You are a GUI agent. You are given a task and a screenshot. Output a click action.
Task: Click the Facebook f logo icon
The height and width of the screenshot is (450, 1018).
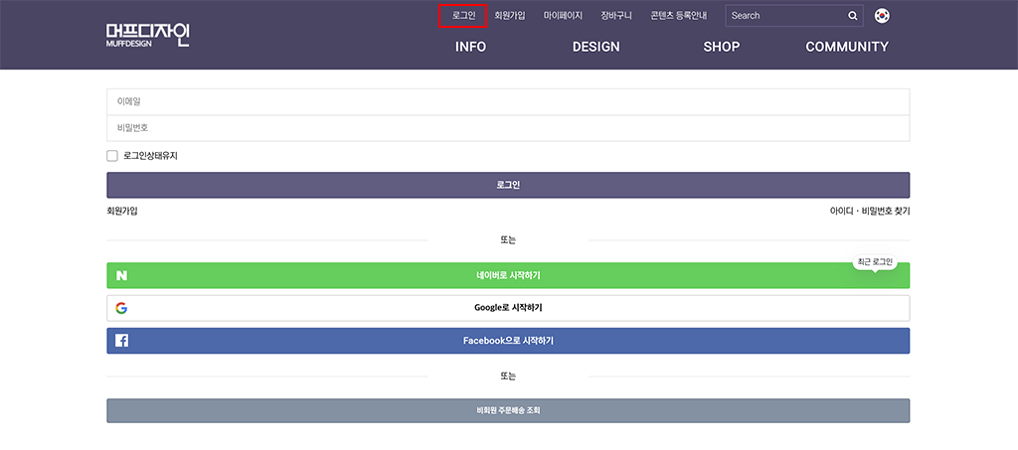[121, 341]
